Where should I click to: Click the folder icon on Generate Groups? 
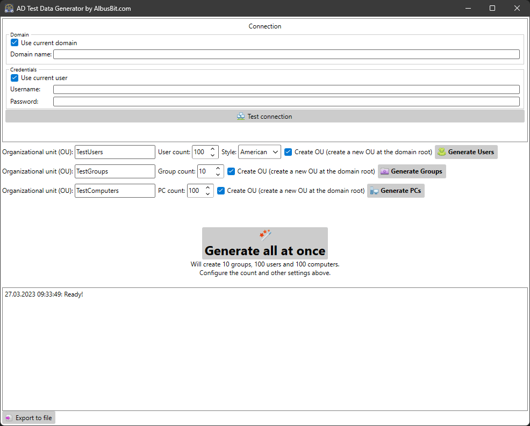(385, 171)
